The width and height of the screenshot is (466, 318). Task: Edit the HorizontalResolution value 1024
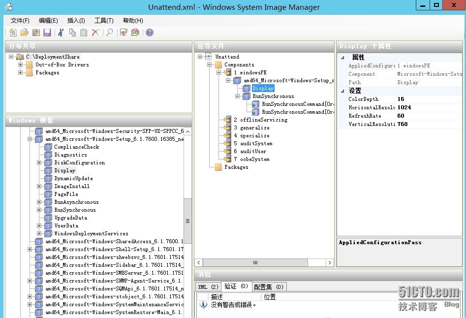[429, 108]
